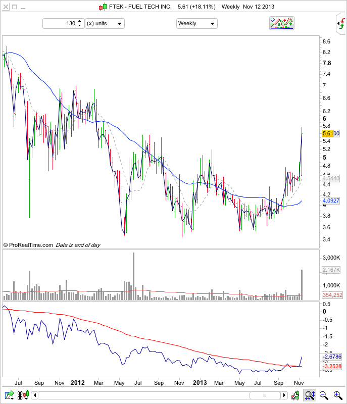Screen dimensions: 347x404
Task: Click the 5.61 (+18.11%) price text
Action: click(x=196, y=7)
